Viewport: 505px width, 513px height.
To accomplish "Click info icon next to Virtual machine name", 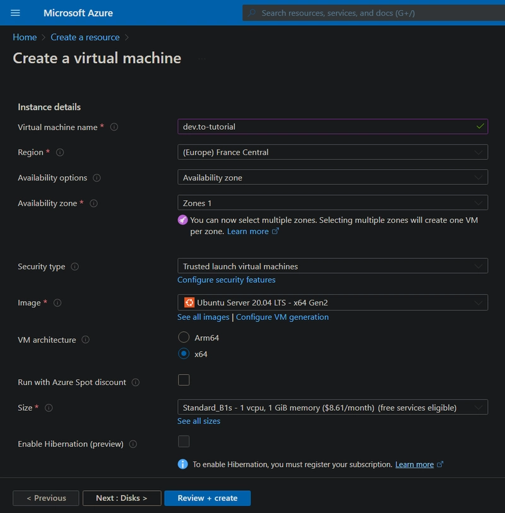I will [114, 127].
